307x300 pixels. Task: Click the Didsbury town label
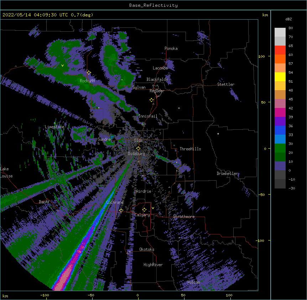point(137,154)
